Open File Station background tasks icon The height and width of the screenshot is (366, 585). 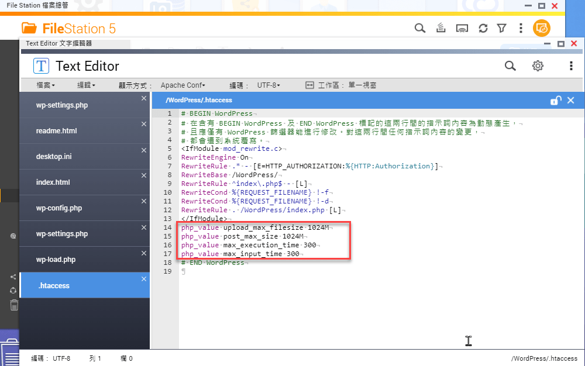pos(441,28)
